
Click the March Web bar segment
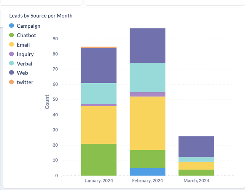click(x=196, y=147)
